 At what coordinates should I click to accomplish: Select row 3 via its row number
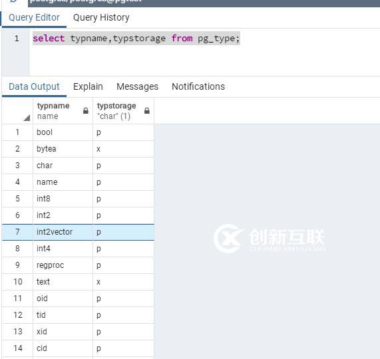coord(17,166)
